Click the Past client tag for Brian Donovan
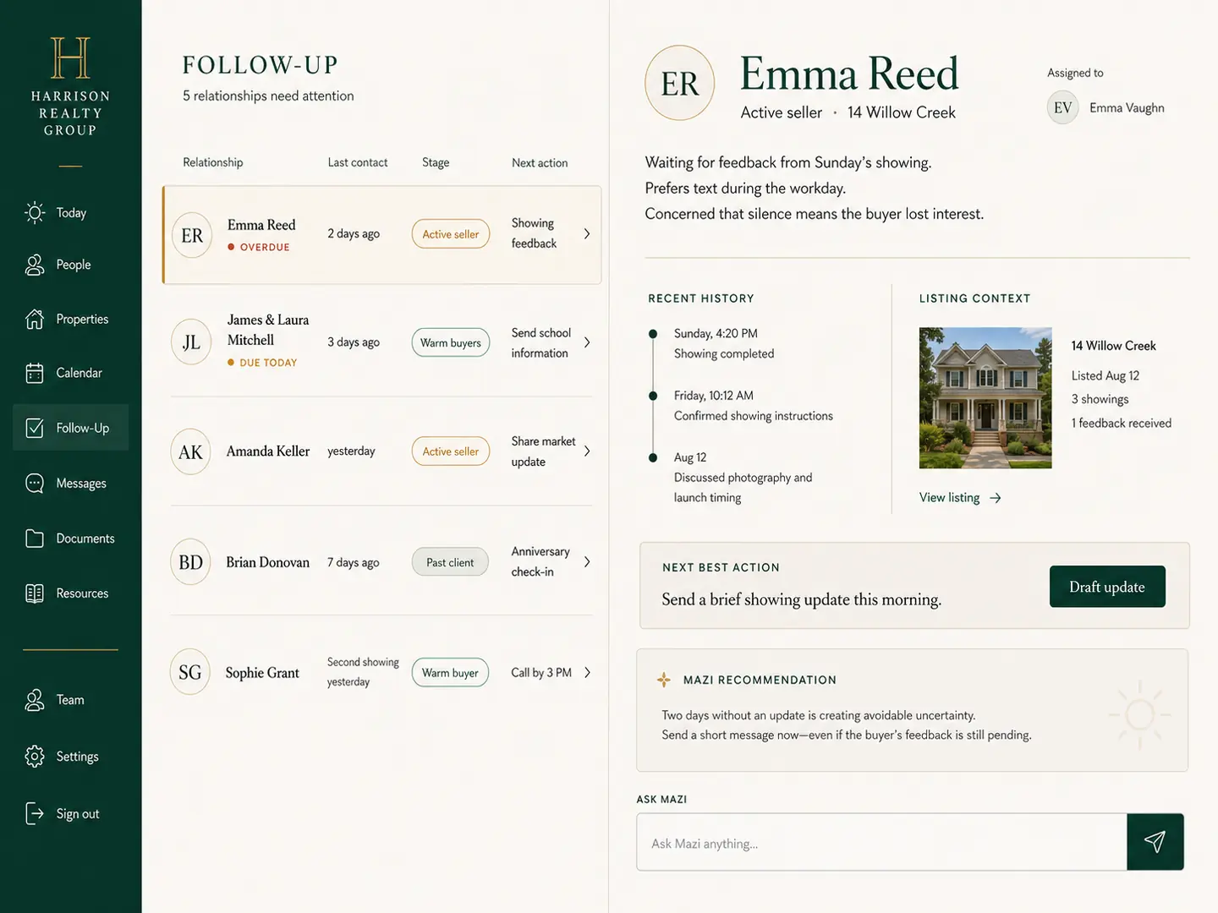Image resolution: width=1218 pixels, height=913 pixels. 450,562
